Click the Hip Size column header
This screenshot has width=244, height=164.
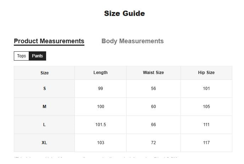pyautogui.click(x=206, y=73)
